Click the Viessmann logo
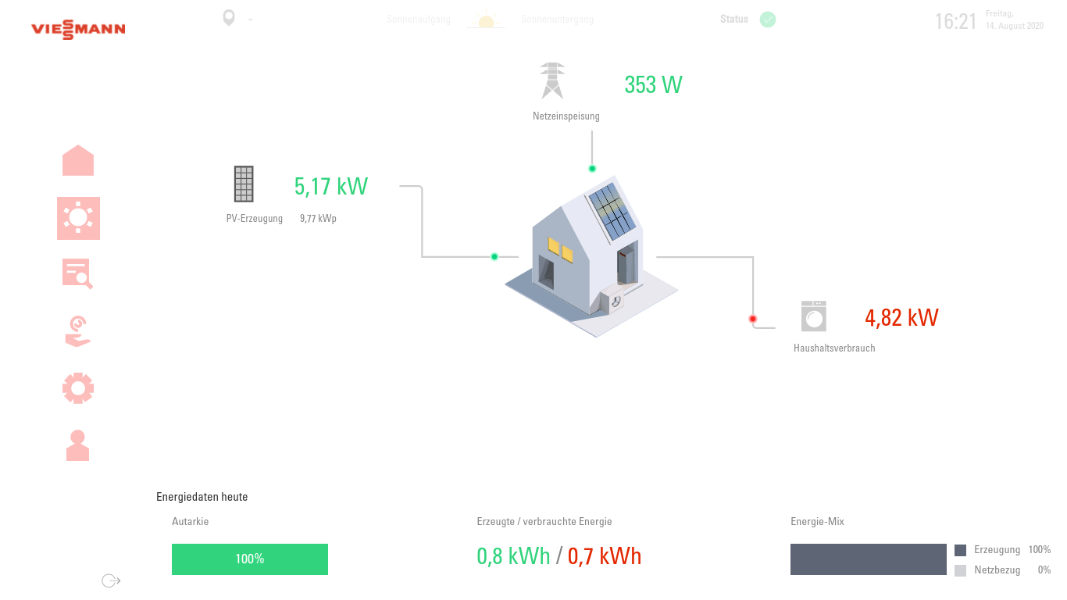 coord(77,29)
